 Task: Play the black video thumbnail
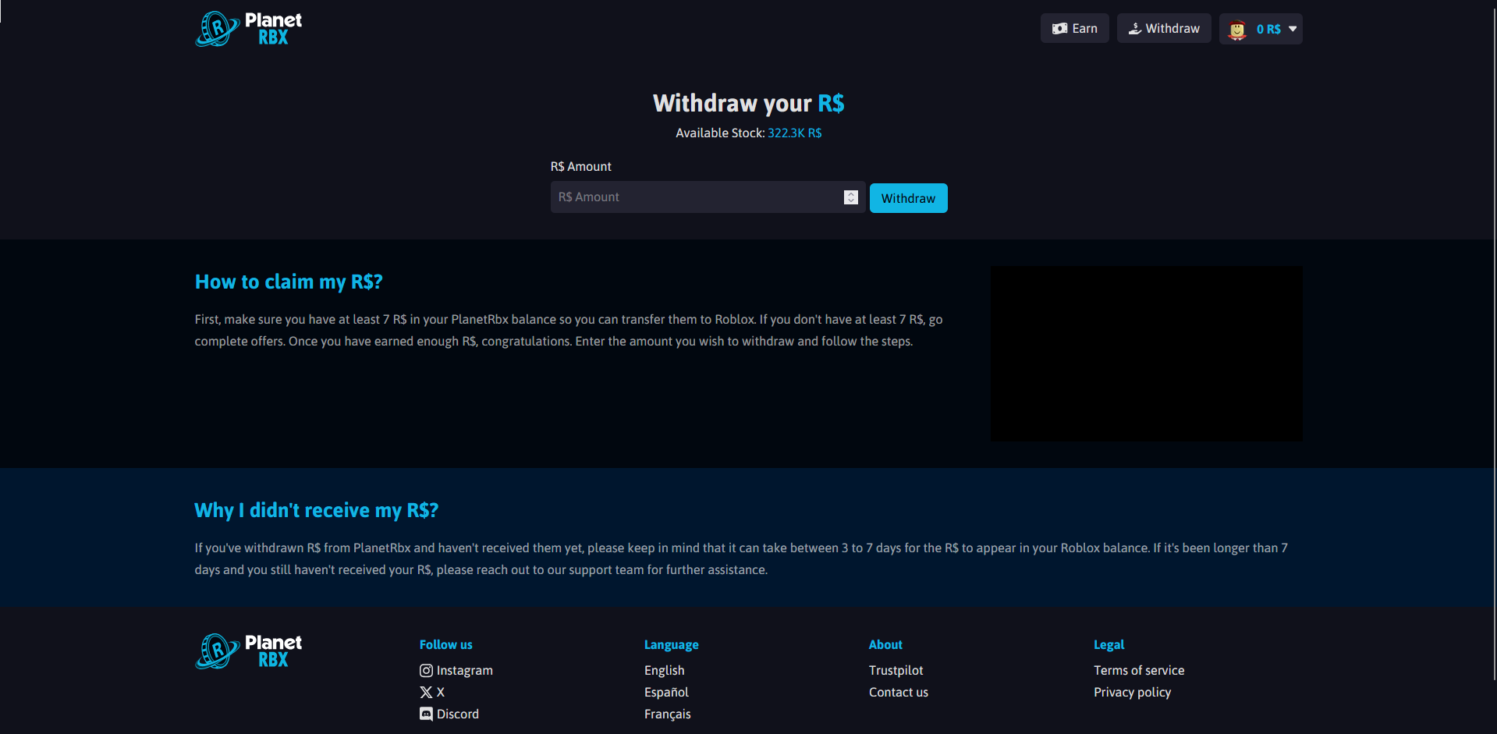(x=1146, y=354)
